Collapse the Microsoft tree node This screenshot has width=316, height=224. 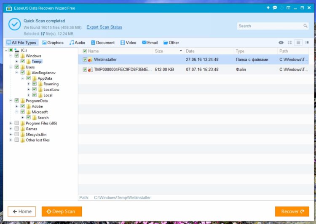point(17,112)
